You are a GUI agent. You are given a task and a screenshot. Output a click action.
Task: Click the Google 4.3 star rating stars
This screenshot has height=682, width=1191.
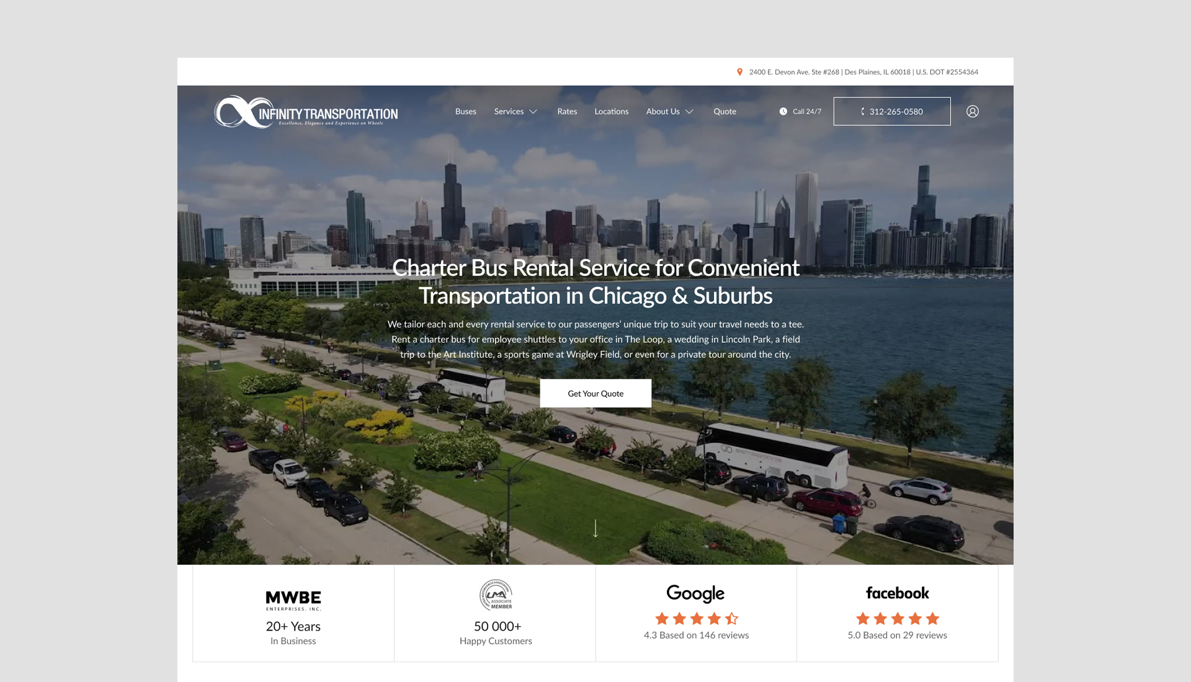click(695, 618)
